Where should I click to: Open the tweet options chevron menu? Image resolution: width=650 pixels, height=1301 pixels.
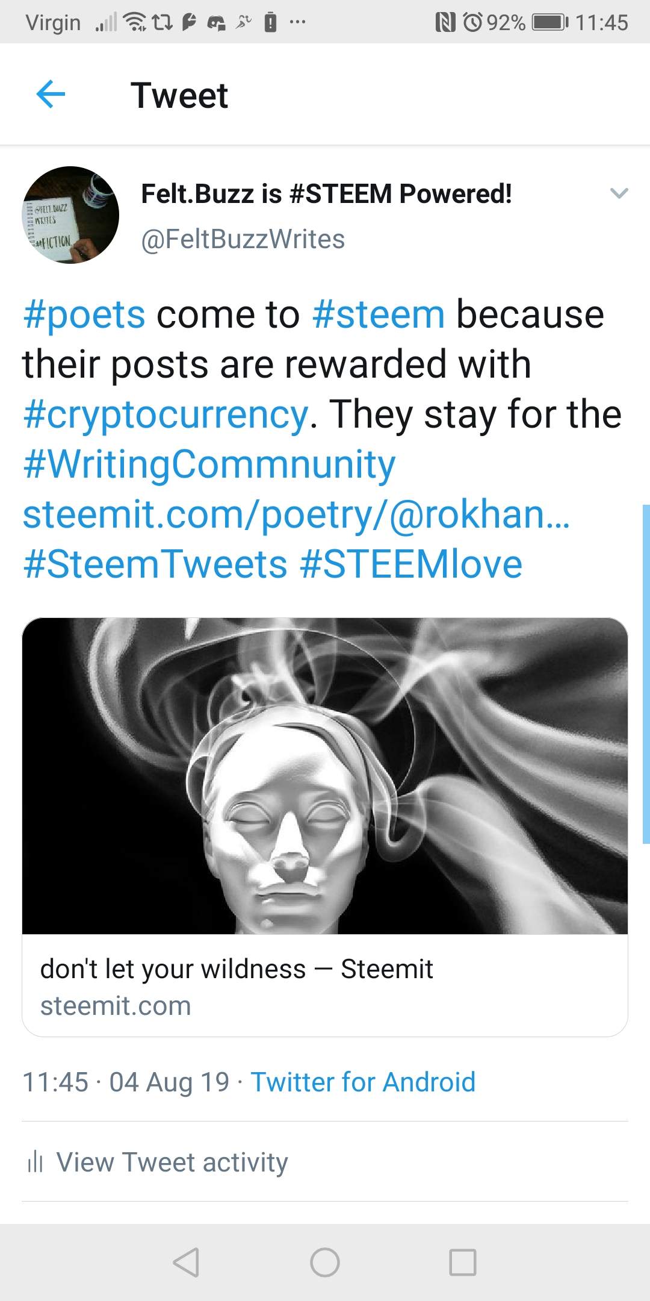pyautogui.click(x=619, y=193)
